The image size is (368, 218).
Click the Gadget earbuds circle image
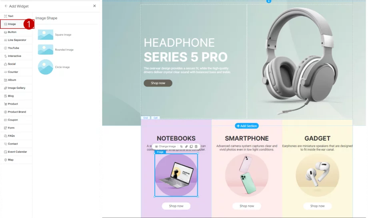tap(317, 175)
